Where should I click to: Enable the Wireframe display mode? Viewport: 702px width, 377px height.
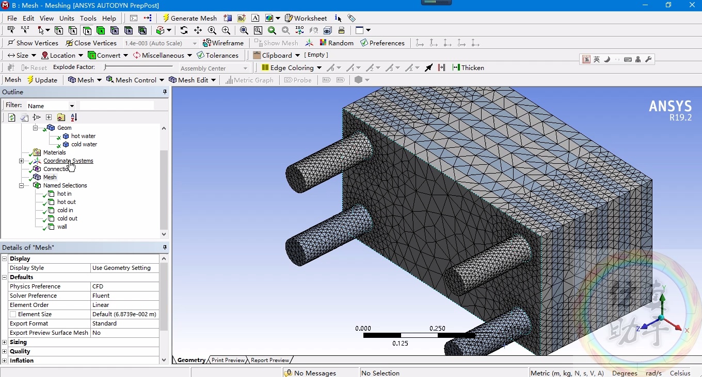click(x=224, y=43)
